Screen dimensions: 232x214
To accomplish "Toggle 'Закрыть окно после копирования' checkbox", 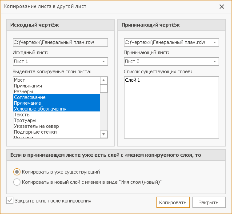I will pos(10,201).
